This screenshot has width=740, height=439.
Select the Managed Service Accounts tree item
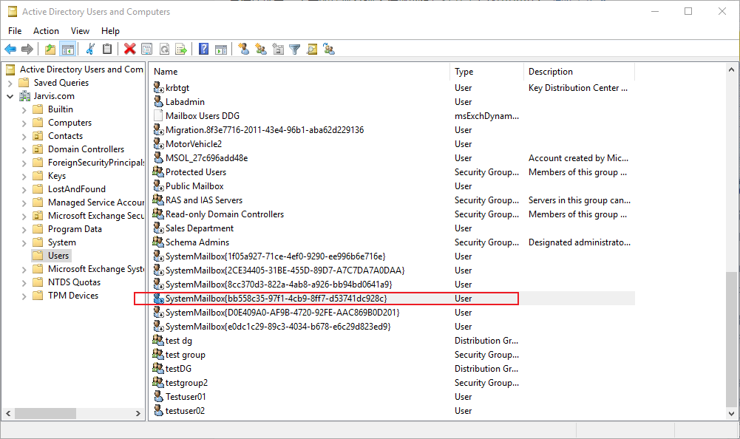(96, 202)
